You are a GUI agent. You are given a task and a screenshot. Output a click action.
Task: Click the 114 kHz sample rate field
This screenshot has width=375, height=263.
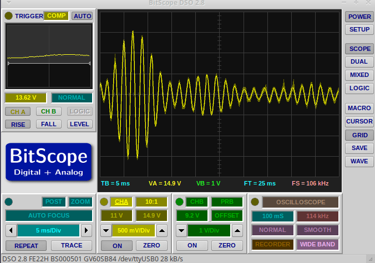(318, 216)
